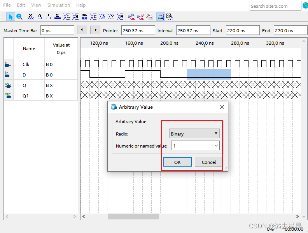Click the waveform horizontal scrollbar thumb
The height and width of the screenshot is (233, 308).
(133, 216)
